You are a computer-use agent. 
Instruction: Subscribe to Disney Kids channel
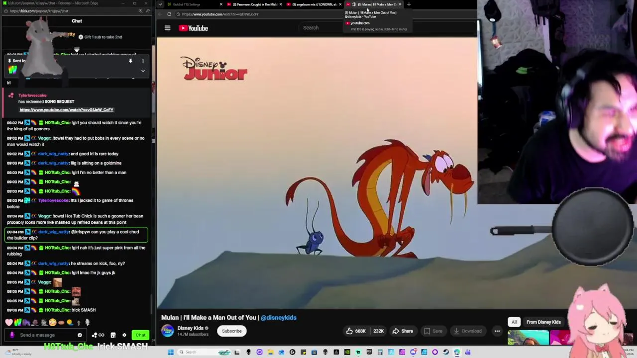click(x=231, y=331)
